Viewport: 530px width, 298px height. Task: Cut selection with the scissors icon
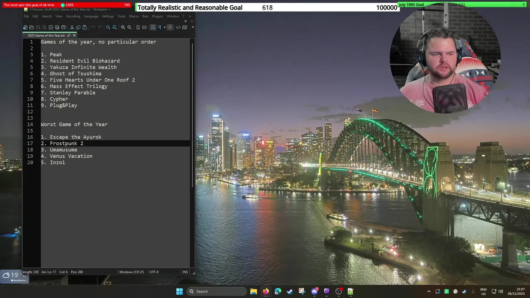[72, 27]
